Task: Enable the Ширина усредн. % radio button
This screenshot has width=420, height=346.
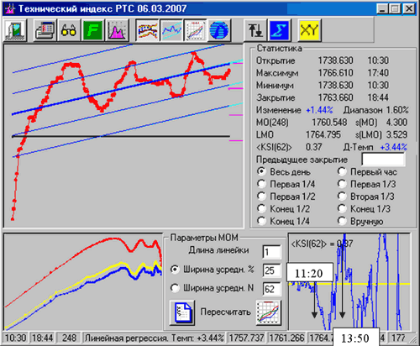Action: (x=175, y=270)
